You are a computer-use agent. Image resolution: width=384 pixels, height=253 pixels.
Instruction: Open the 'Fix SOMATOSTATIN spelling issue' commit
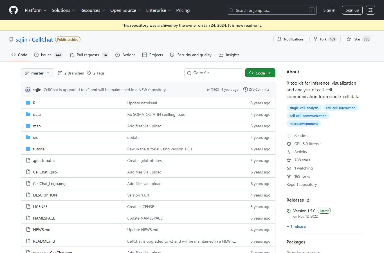pos(156,114)
